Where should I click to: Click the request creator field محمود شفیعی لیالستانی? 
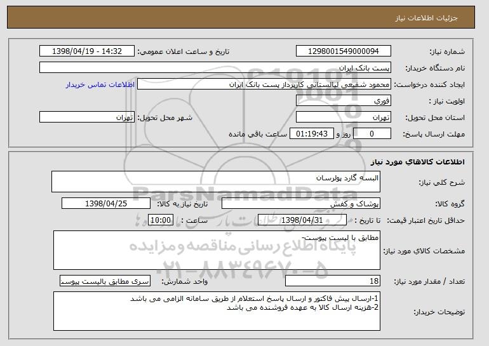(264, 84)
